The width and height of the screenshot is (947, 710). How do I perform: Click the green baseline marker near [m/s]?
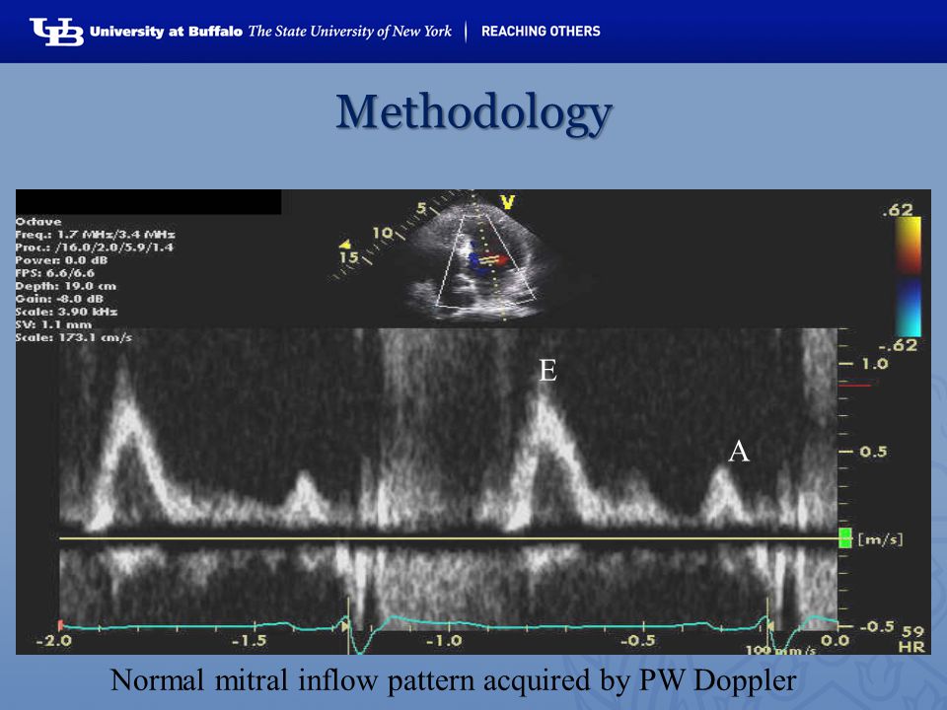(x=845, y=538)
